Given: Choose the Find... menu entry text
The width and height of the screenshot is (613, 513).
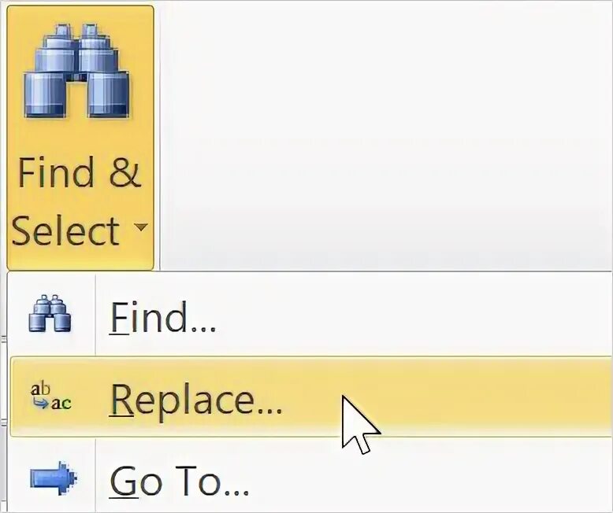Looking at the screenshot, I should pyautogui.click(x=162, y=318).
